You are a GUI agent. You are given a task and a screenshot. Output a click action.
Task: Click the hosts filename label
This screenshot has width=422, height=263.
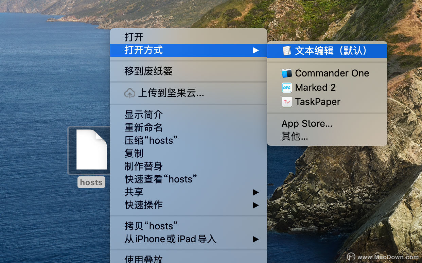(x=91, y=182)
